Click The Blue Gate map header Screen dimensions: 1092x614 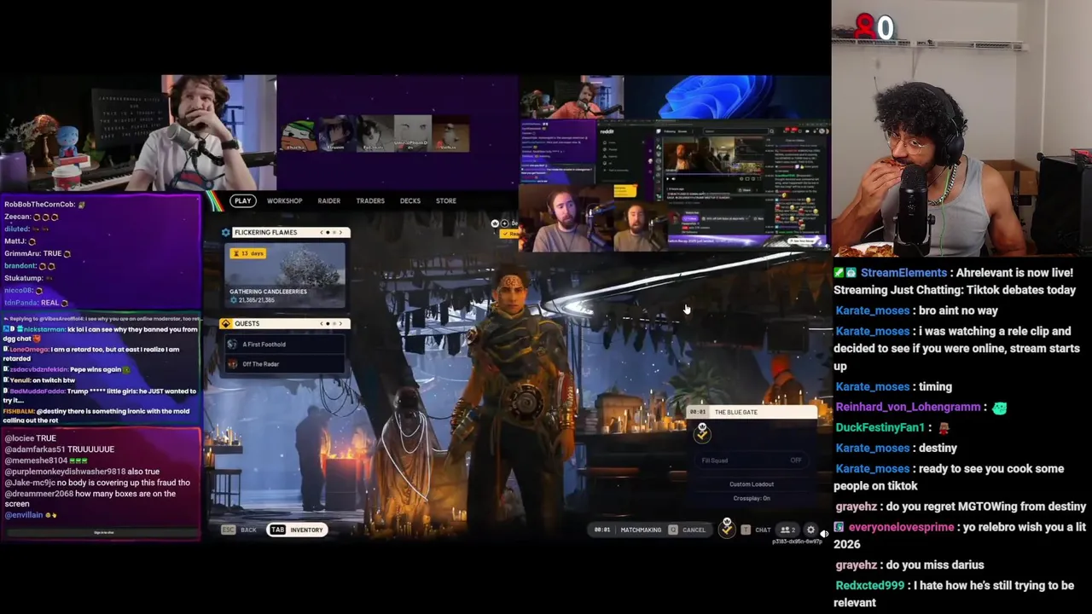(752, 413)
